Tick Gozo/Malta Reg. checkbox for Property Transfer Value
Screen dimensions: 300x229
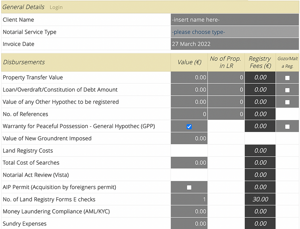(287, 78)
